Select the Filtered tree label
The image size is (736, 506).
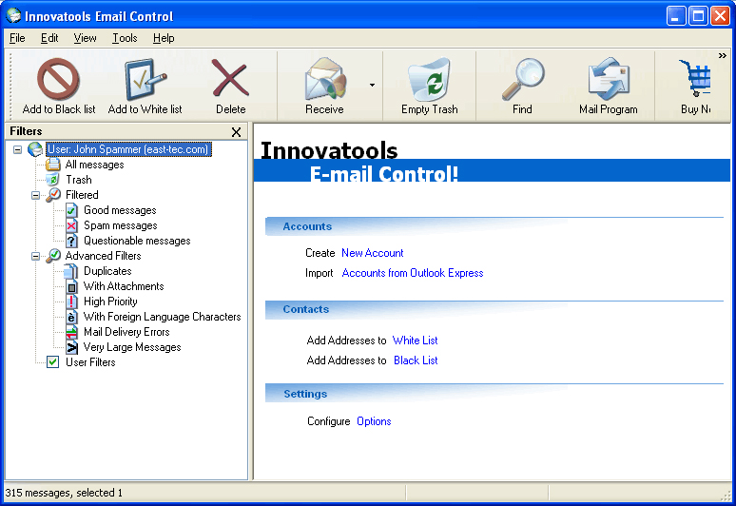tap(82, 195)
